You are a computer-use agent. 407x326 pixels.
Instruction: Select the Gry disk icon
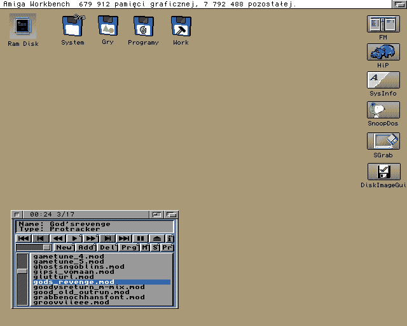click(x=107, y=25)
